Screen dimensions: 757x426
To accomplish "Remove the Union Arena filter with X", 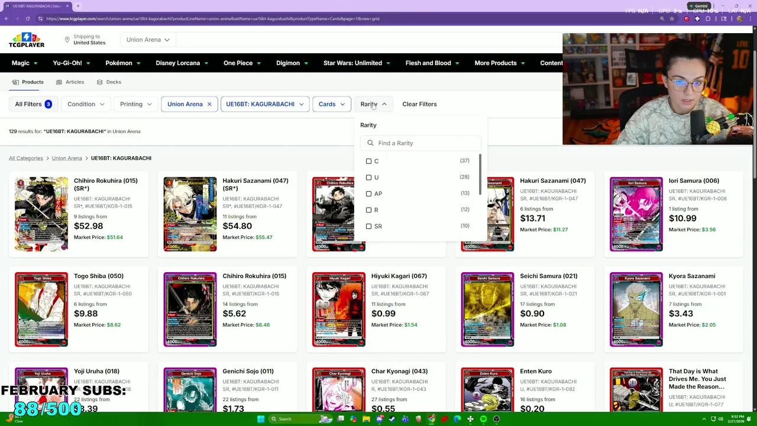I will pos(209,104).
